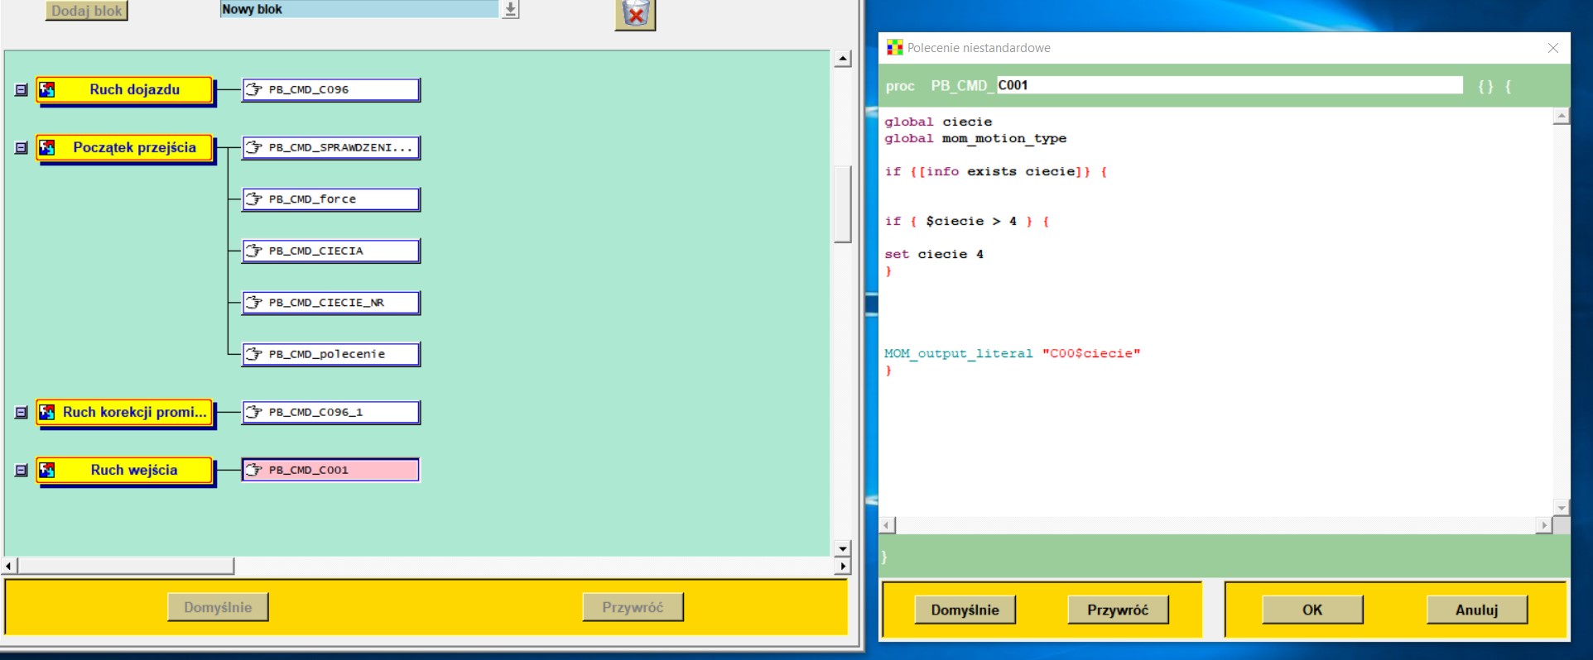The image size is (1593, 660).
Task: Select the PB_CMD_force command block
Action: (331, 199)
